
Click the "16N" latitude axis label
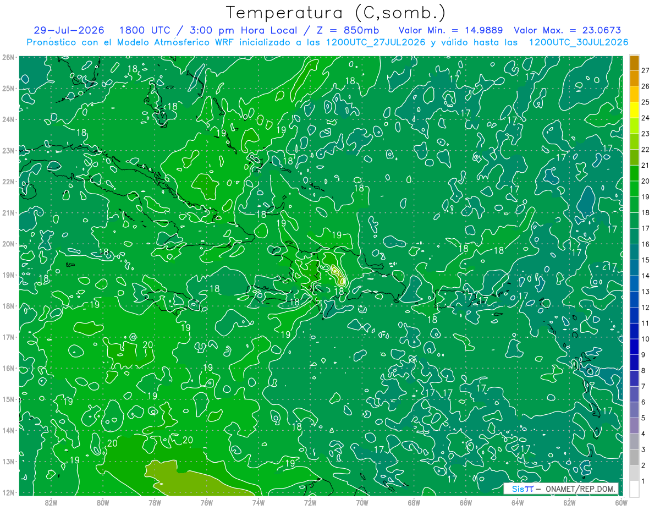click(x=8, y=368)
